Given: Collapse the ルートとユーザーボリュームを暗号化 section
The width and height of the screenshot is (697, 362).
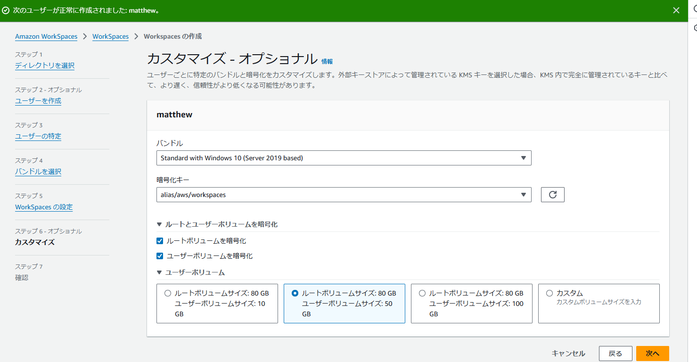Looking at the screenshot, I should point(159,224).
